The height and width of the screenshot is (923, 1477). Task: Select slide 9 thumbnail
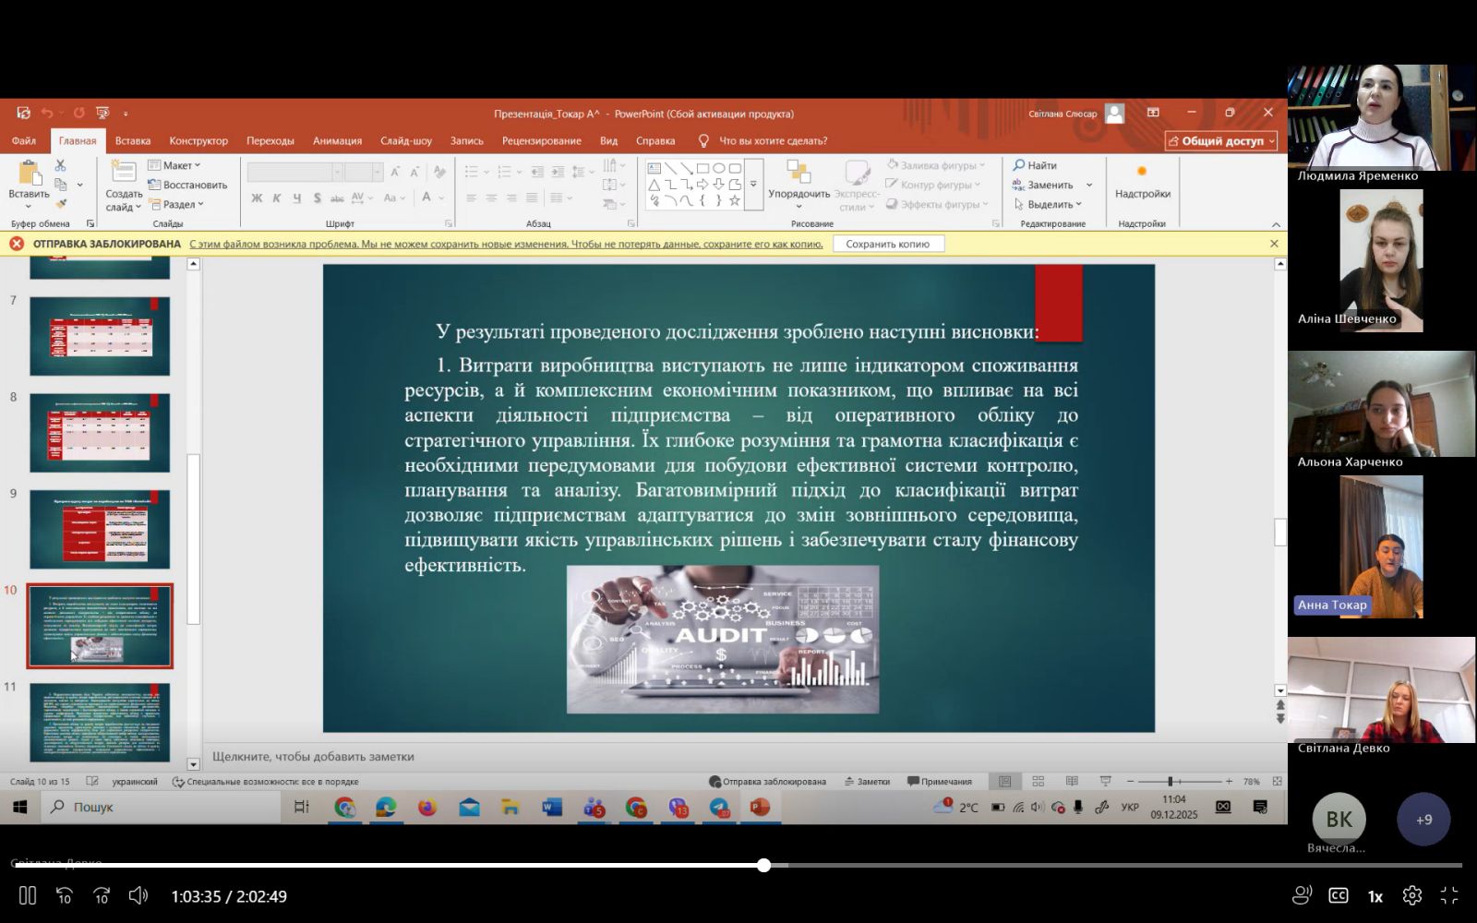pos(100,529)
